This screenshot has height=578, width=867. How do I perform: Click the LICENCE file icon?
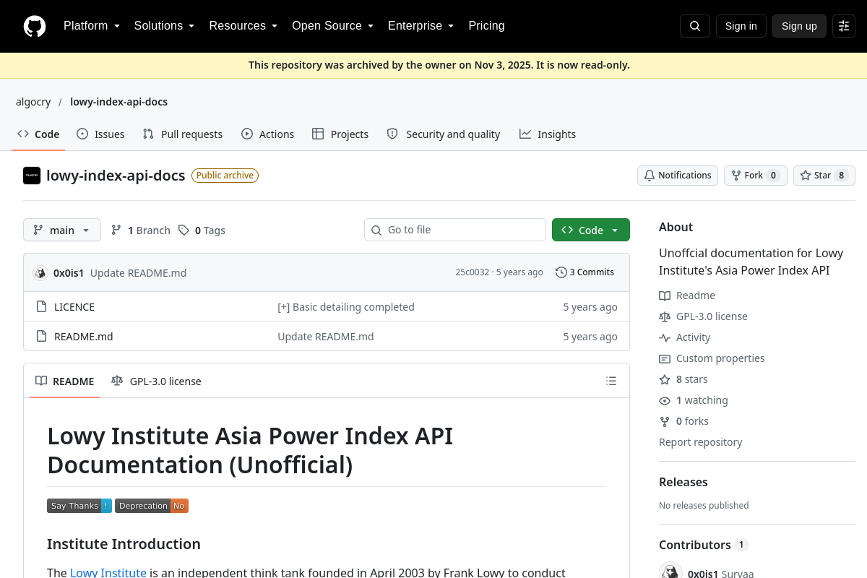(41, 307)
